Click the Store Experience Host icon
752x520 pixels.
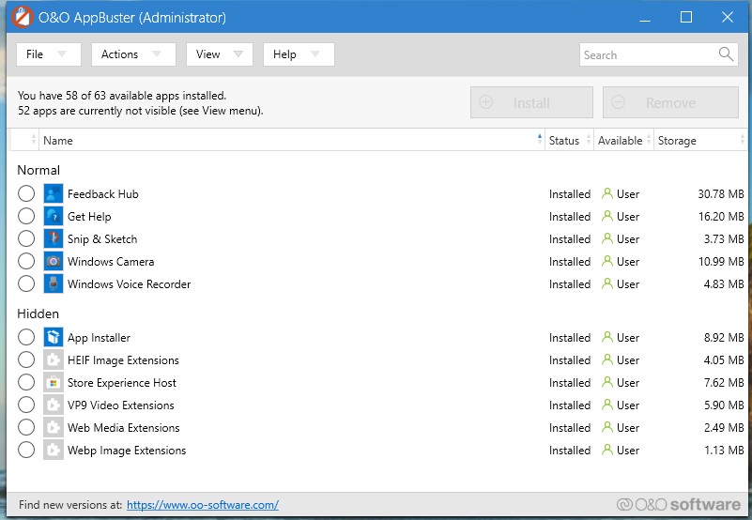[x=54, y=383]
